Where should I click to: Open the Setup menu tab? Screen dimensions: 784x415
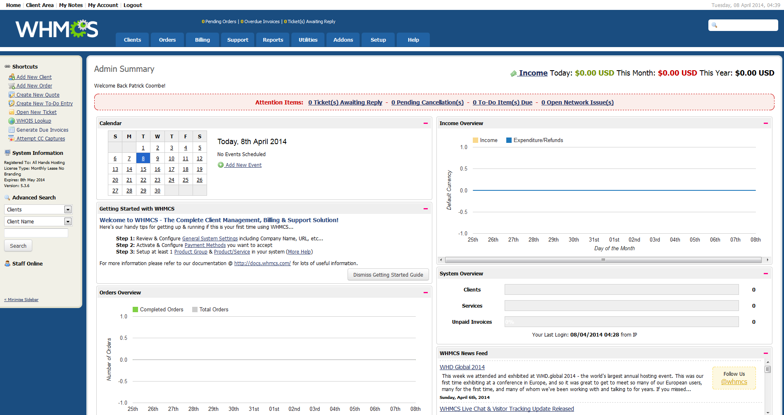click(x=378, y=40)
